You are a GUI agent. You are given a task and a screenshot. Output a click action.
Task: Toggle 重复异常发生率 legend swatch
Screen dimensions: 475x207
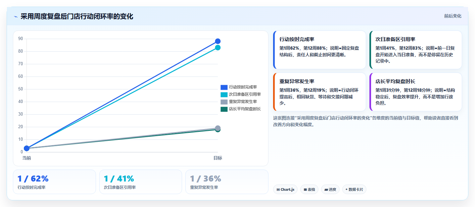224,102
